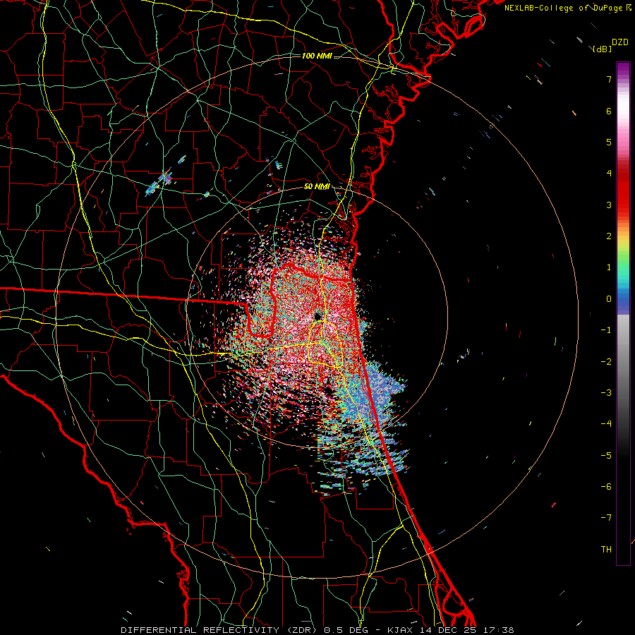The height and width of the screenshot is (635, 635).
Task: Click the purple top of the ZDR color bar
Action: click(x=623, y=69)
